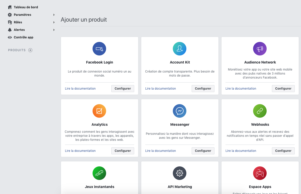
Task: Click the "Facebook Login" card title
Action: click(x=100, y=62)
